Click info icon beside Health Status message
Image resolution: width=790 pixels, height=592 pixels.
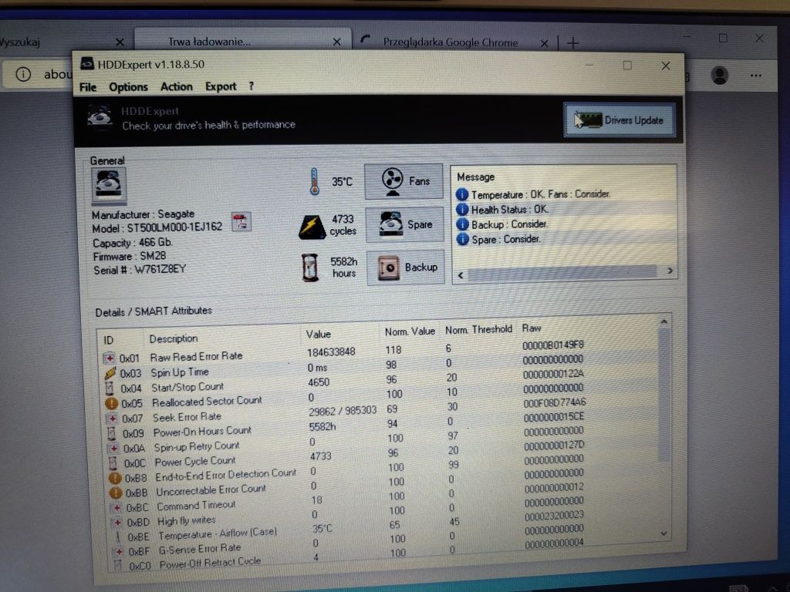tap(463, 210)
